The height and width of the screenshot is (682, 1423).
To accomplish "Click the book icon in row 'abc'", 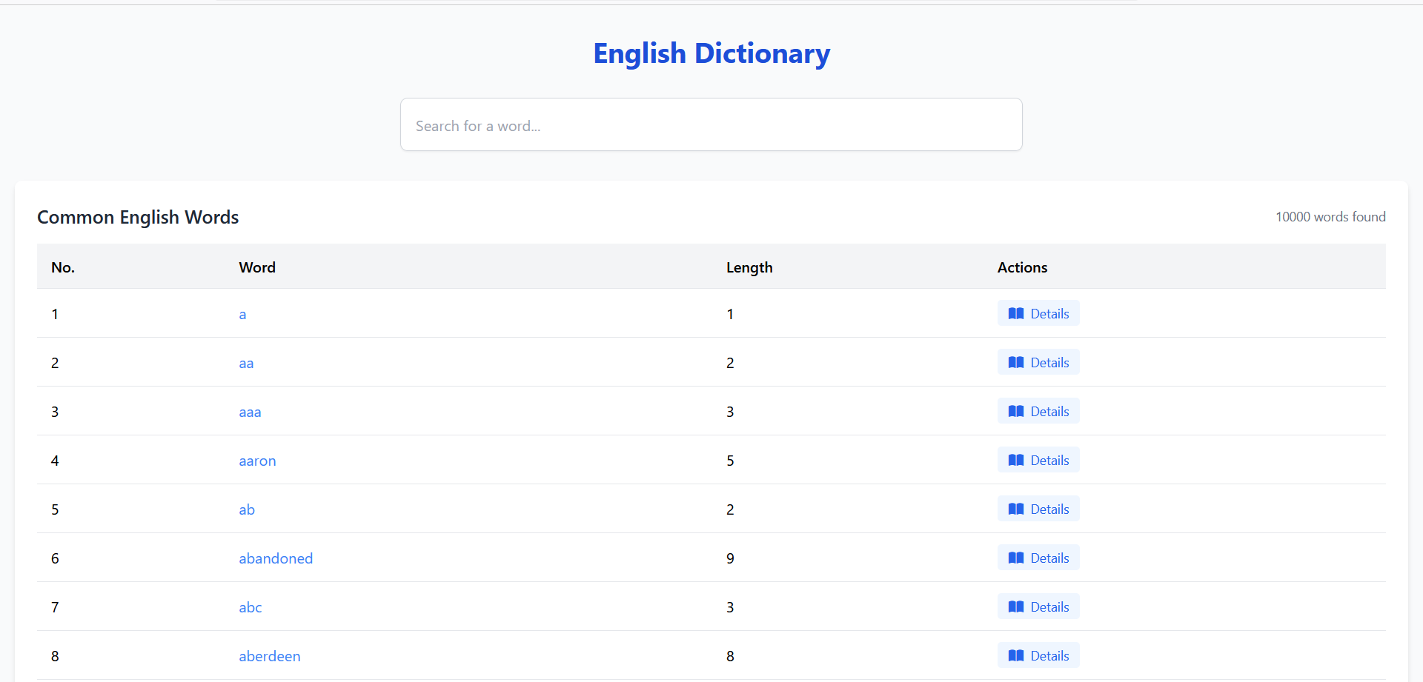I will click(x=1016, y=607).
